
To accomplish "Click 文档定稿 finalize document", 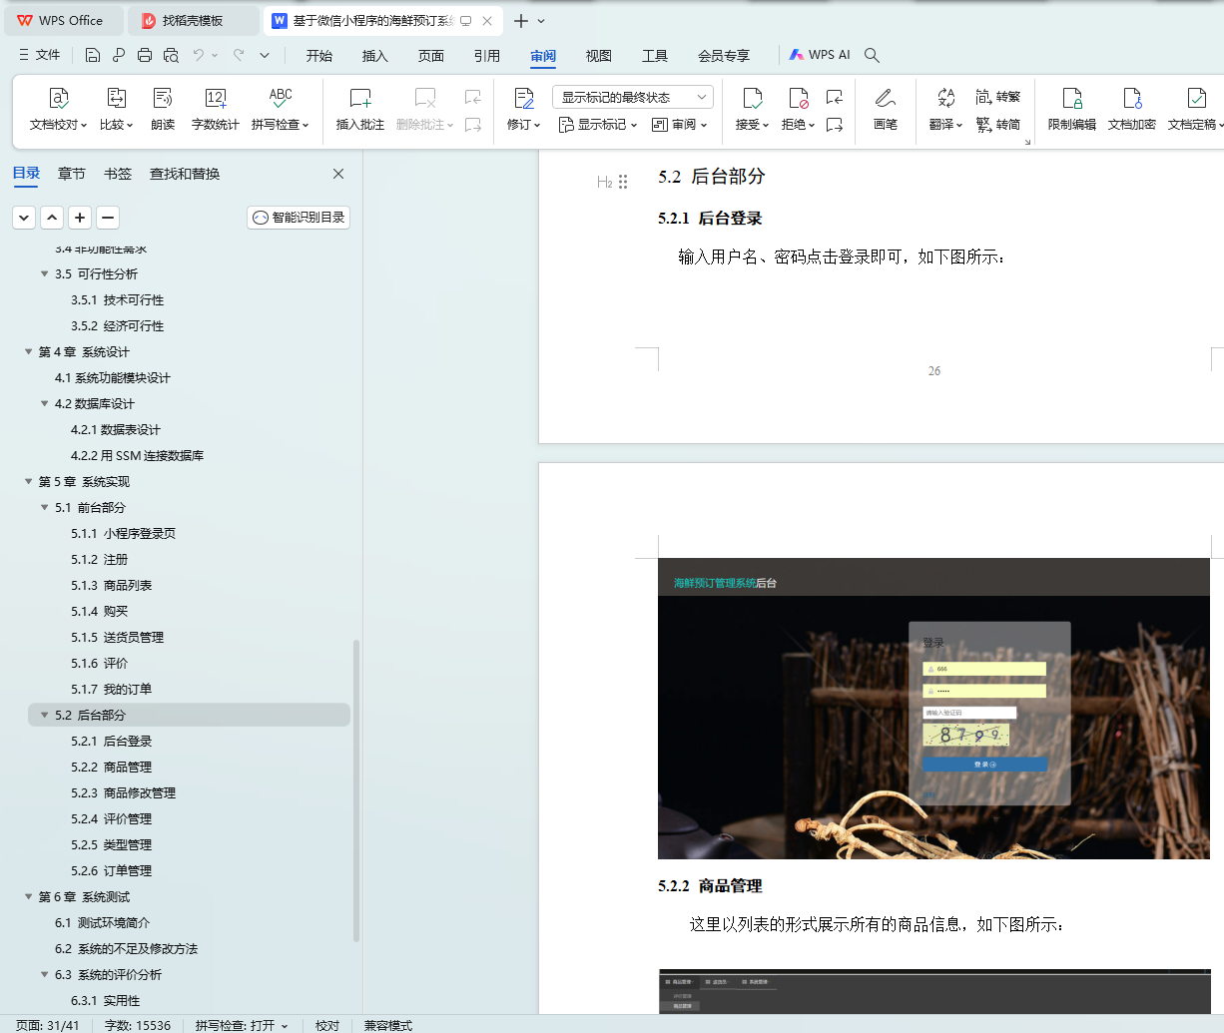I will [x=1195, y=110].
